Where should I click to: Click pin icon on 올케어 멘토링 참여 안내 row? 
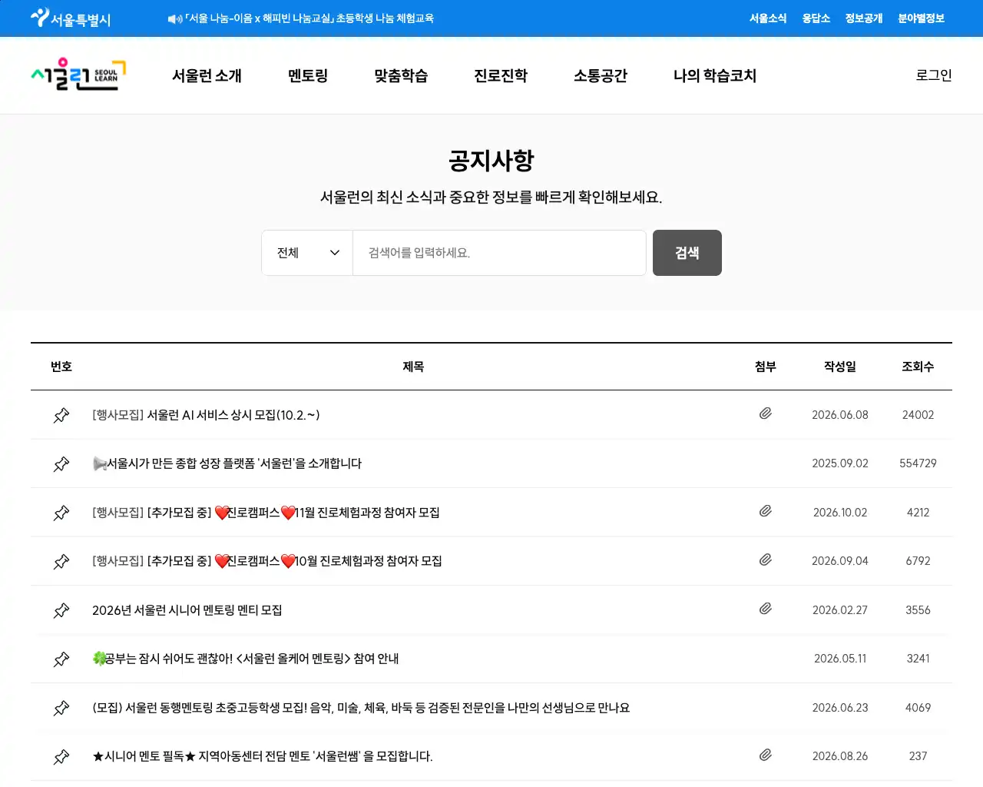point(61,659)
